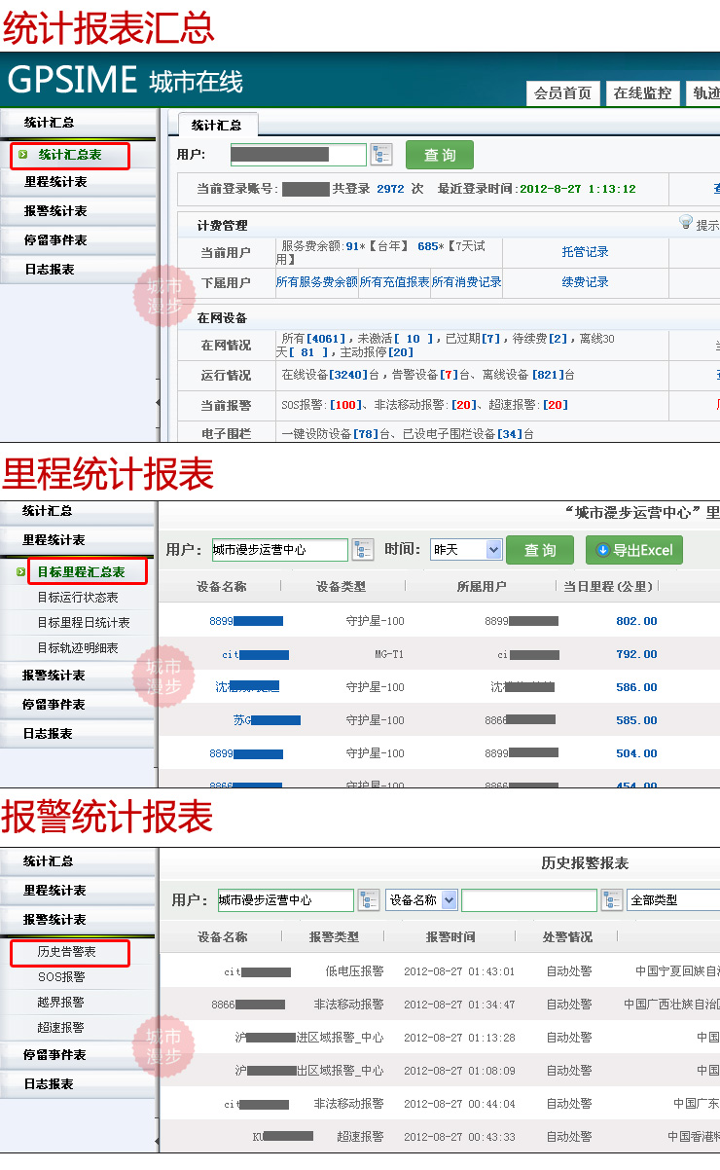Click mileage value 802.00
The image size is (720, 1170).
tap(636, 621)
